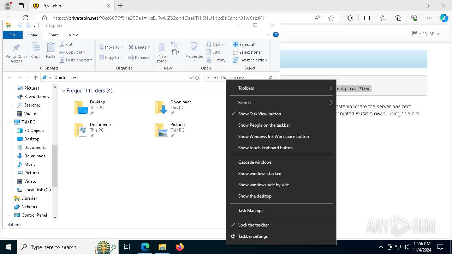Click the PrivateBin browser tab
The height and width of the screenshot is (254, 452).
pos(72,6)
